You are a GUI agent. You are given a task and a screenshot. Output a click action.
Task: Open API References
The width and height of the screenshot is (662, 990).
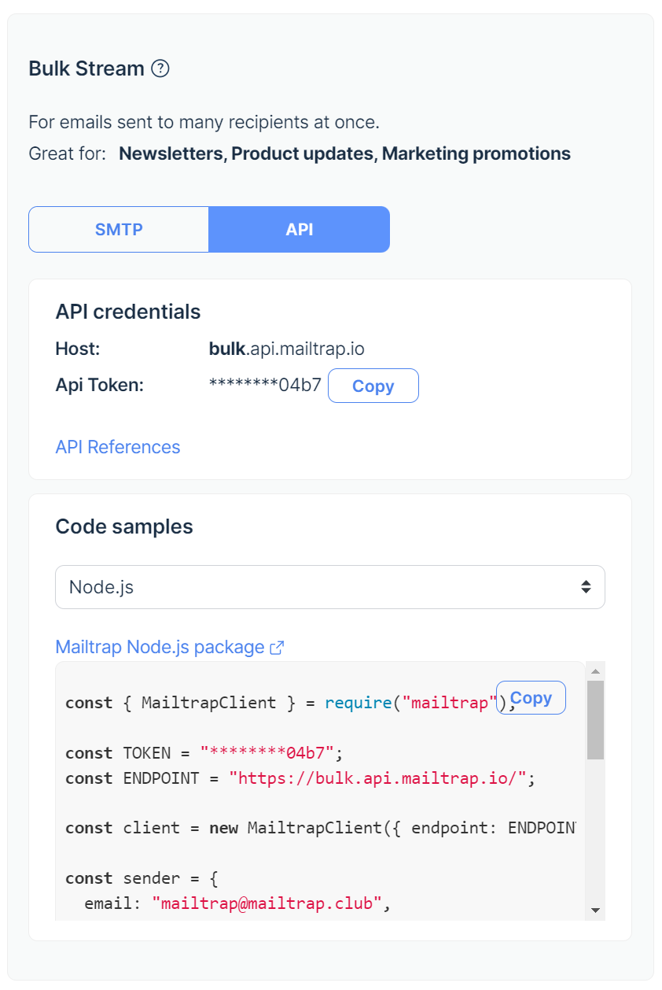[x=117, y=447]
